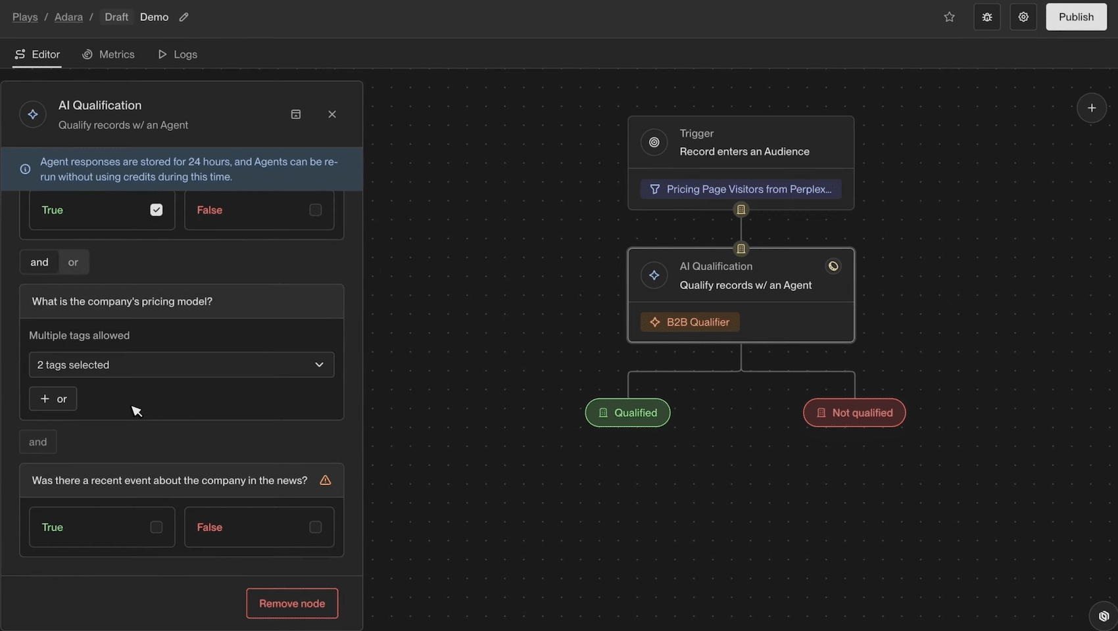Screen dimensions: 1118x631
Task: Click 'Record enters an Audience' text
Action: [x=744, y=152]
